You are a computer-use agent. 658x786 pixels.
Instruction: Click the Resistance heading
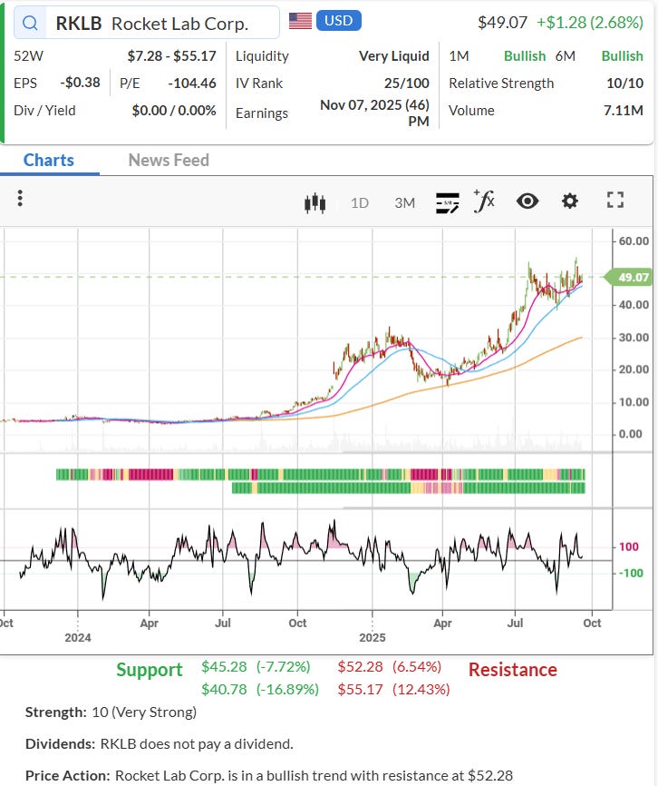coord(512,670)
